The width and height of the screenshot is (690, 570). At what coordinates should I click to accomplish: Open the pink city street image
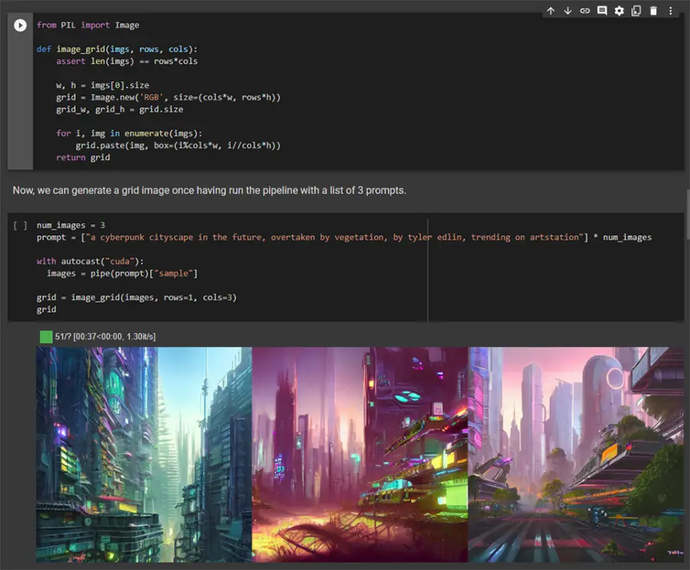click(576, 454)
